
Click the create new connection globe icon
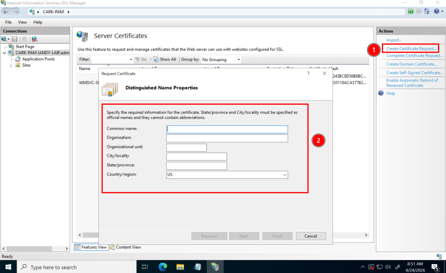click(x=4, y=39)
